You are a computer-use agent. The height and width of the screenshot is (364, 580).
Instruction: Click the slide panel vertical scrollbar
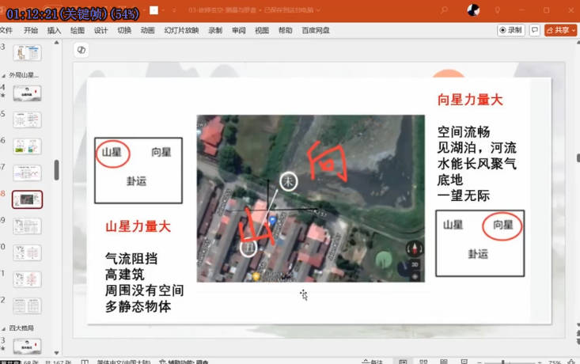pyautogui.click(x=55, y=169)
